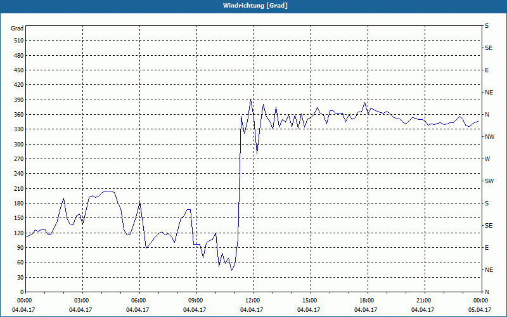Click the 360 degree axis label
The image size is (507, 317).
19,115
